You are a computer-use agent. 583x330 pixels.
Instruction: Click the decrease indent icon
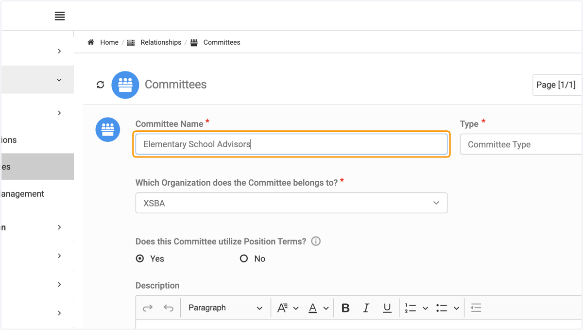(x=476, y=308)
